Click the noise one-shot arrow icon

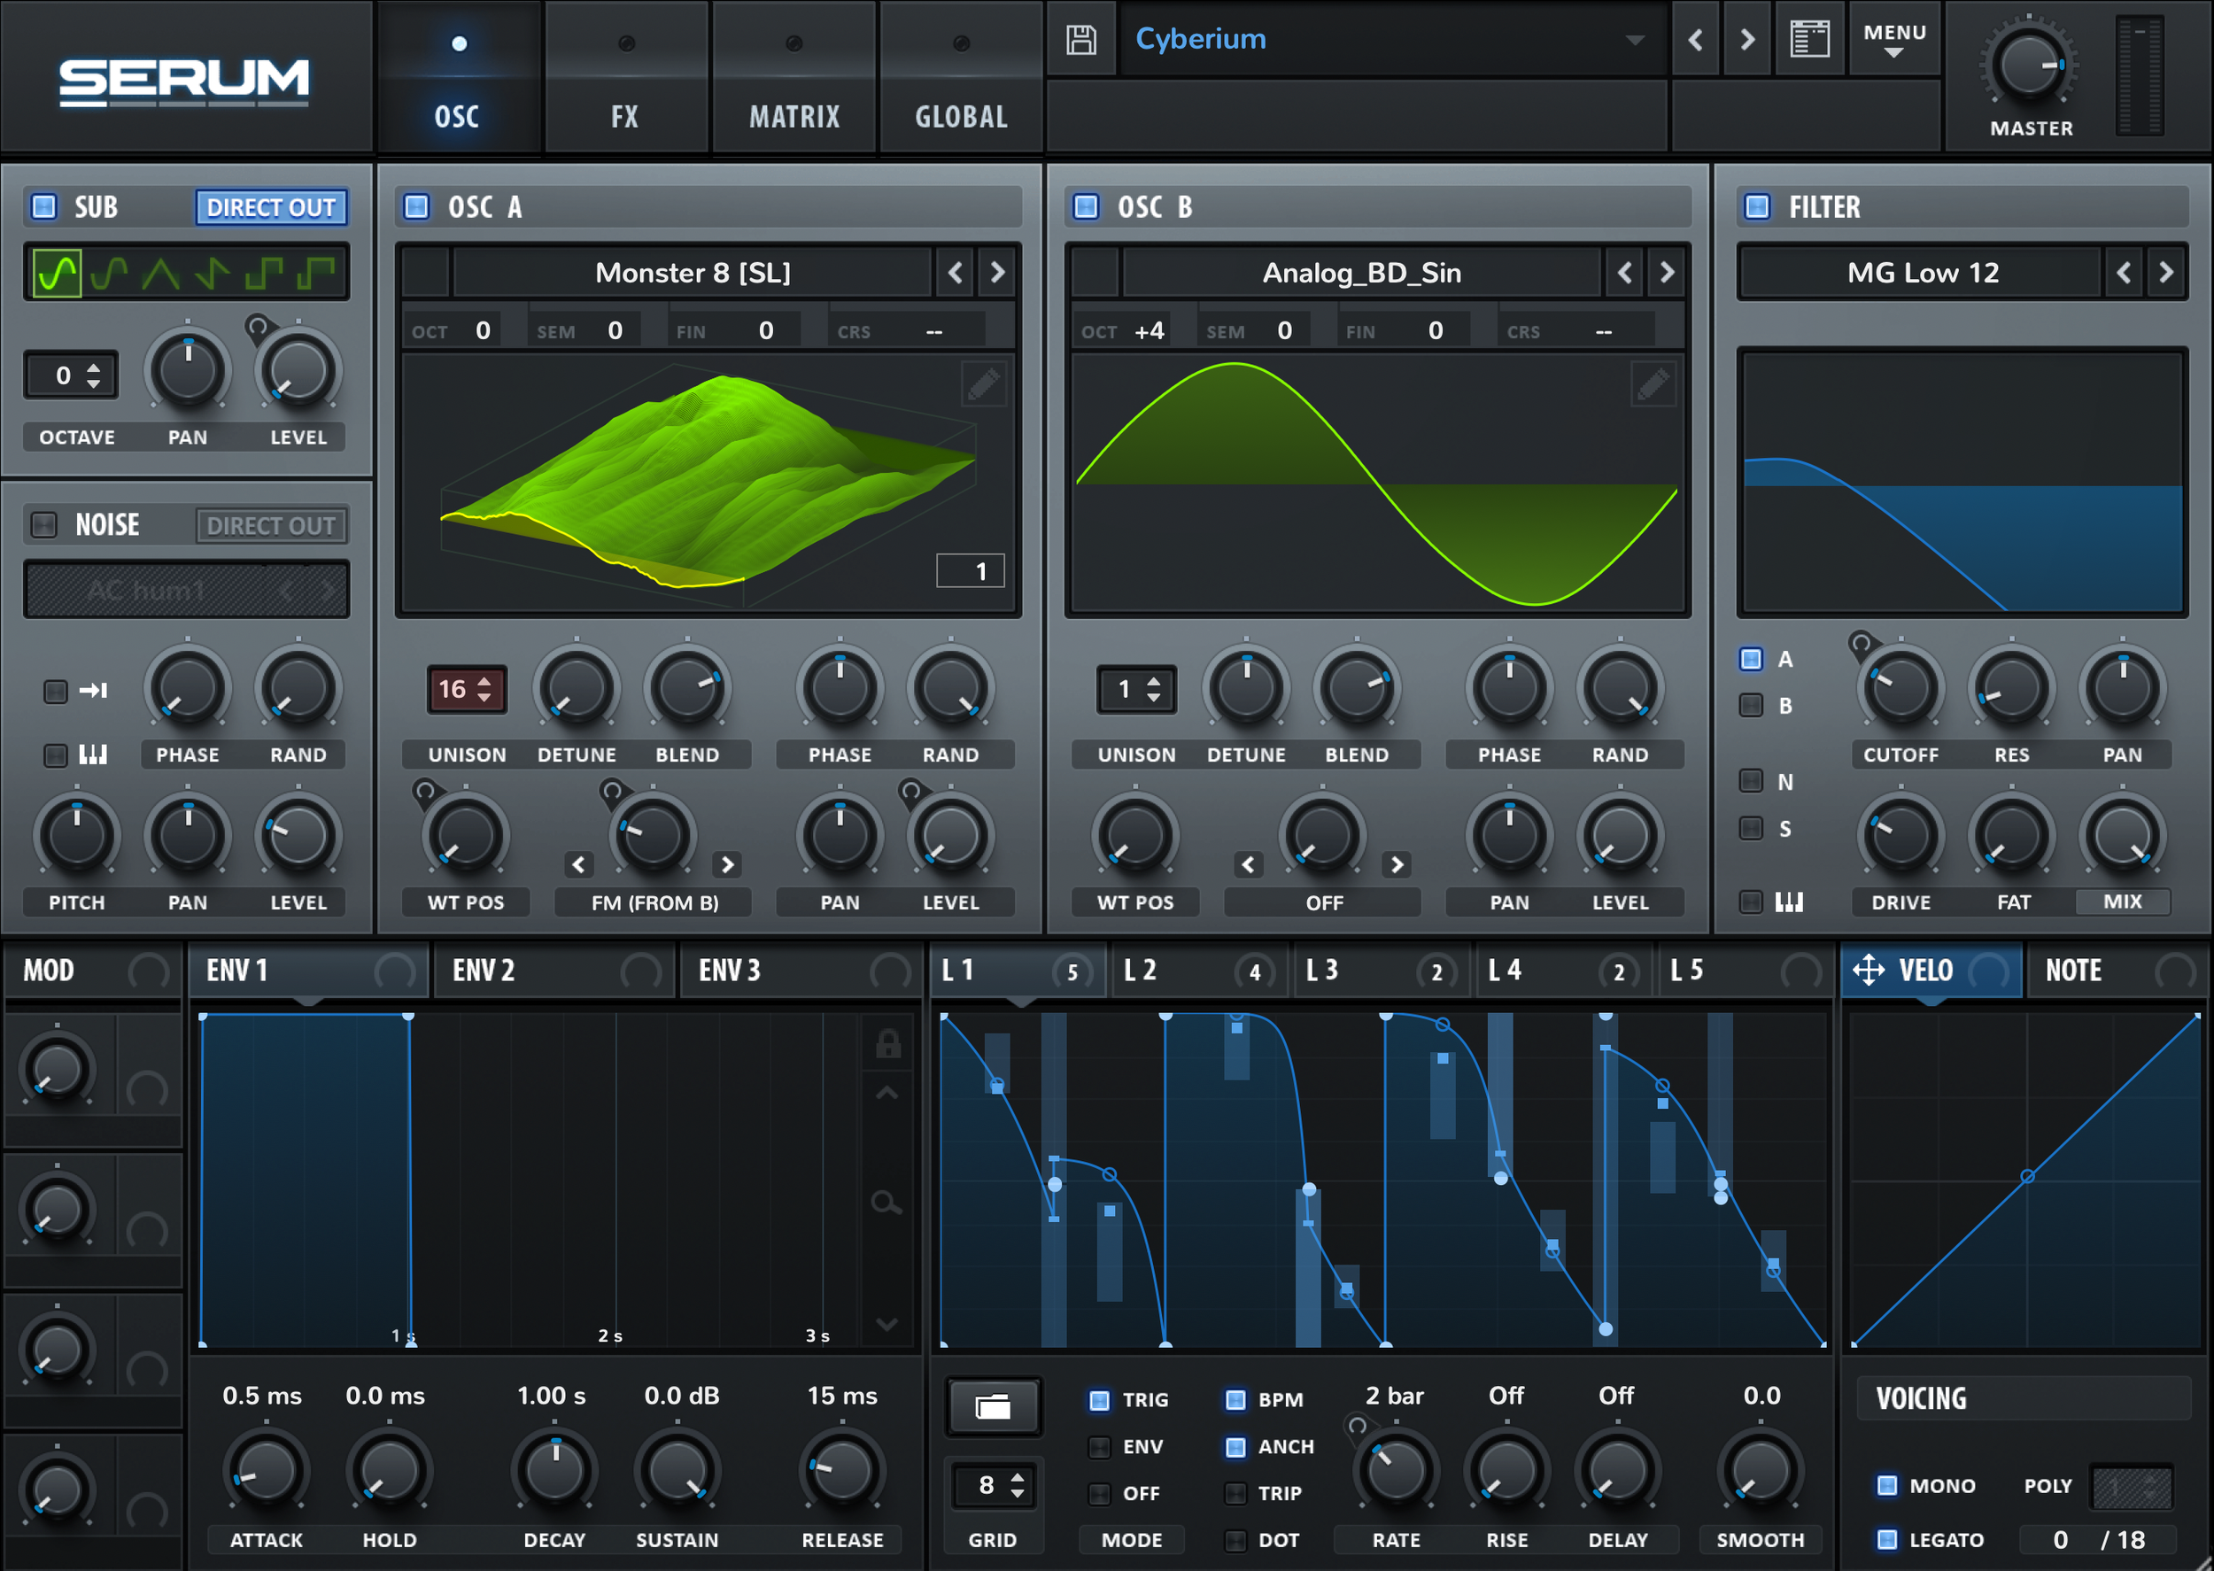point(93,691)
